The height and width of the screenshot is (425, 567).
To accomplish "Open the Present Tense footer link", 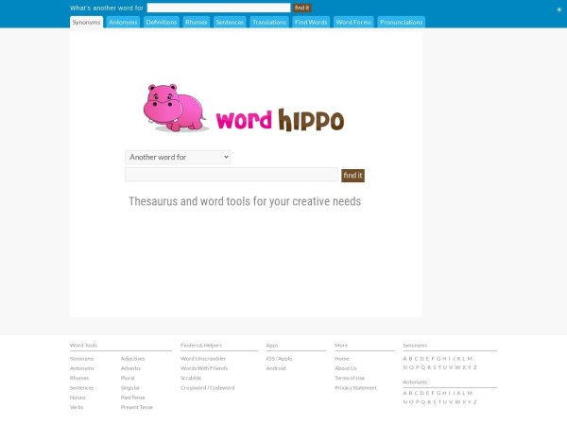I will 137,408.
